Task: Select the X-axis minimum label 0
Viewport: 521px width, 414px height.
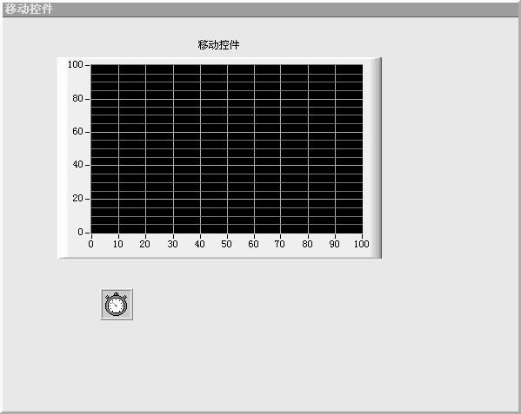Action: [x=91, y=244]
